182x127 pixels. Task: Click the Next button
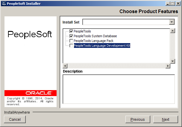tap(166, 119)
